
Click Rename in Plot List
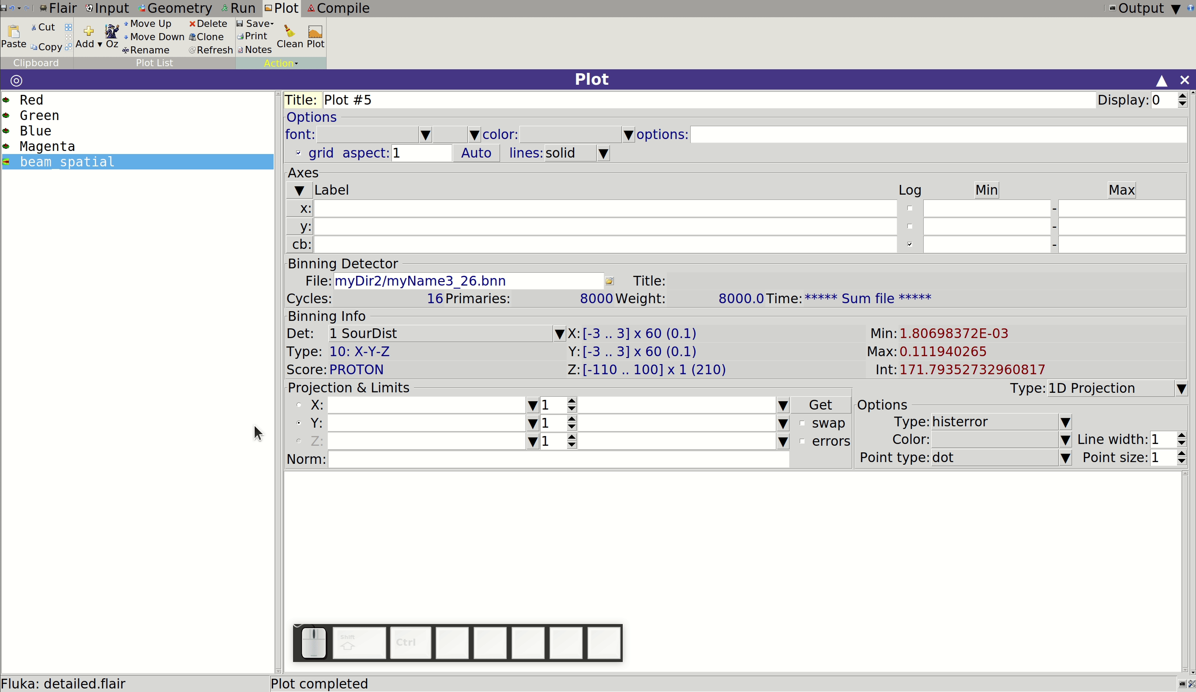pyautogui.click(x=146, y=50)
